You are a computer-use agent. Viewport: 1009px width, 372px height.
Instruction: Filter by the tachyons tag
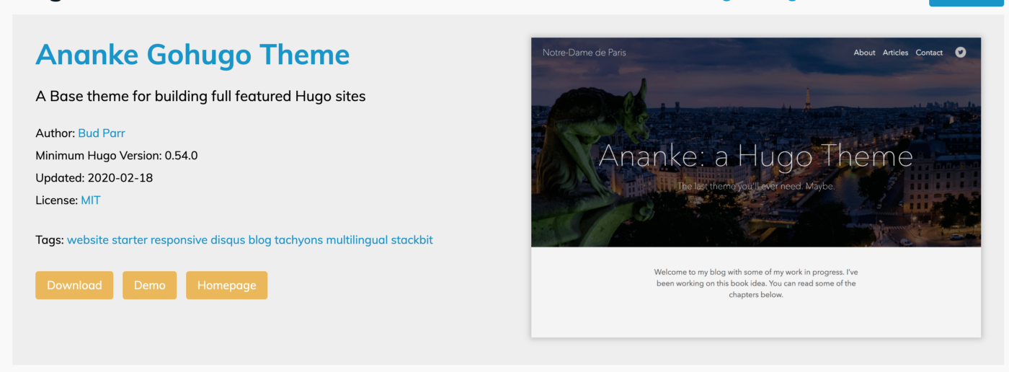(x=298, y=239)
